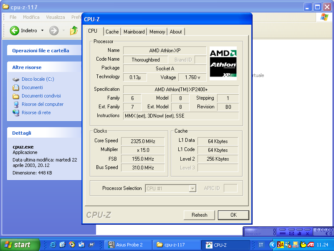Viewport: 334px width, 251px height.
Task: Launch Windows Media Player from Quick Launch
Action: click(x=72, y=245)
